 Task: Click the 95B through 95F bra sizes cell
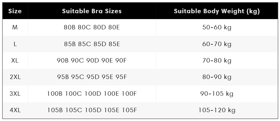(x=92, y=77)
